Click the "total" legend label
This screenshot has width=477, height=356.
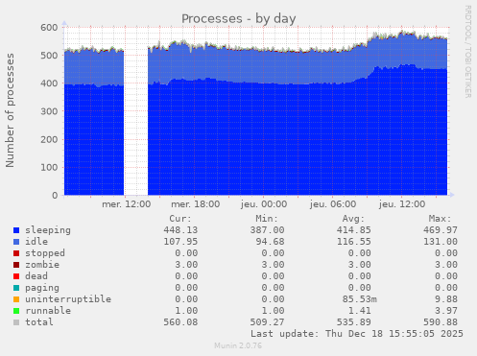(x=39, y=322)
